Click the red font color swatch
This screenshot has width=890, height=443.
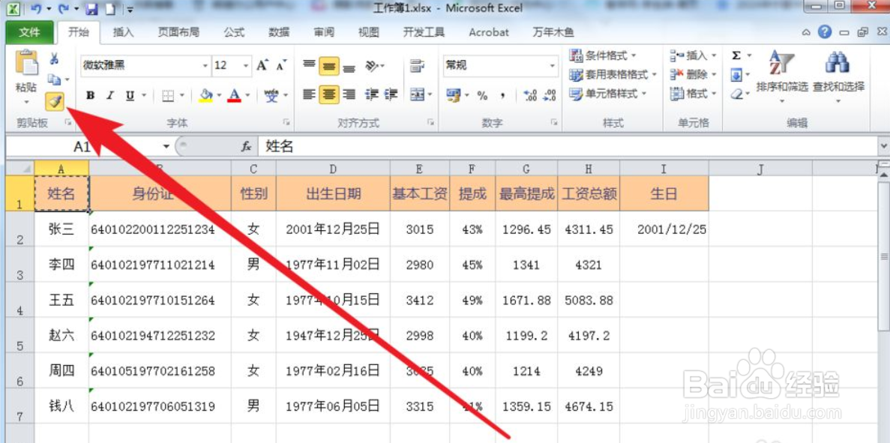[x=235, y=98]
